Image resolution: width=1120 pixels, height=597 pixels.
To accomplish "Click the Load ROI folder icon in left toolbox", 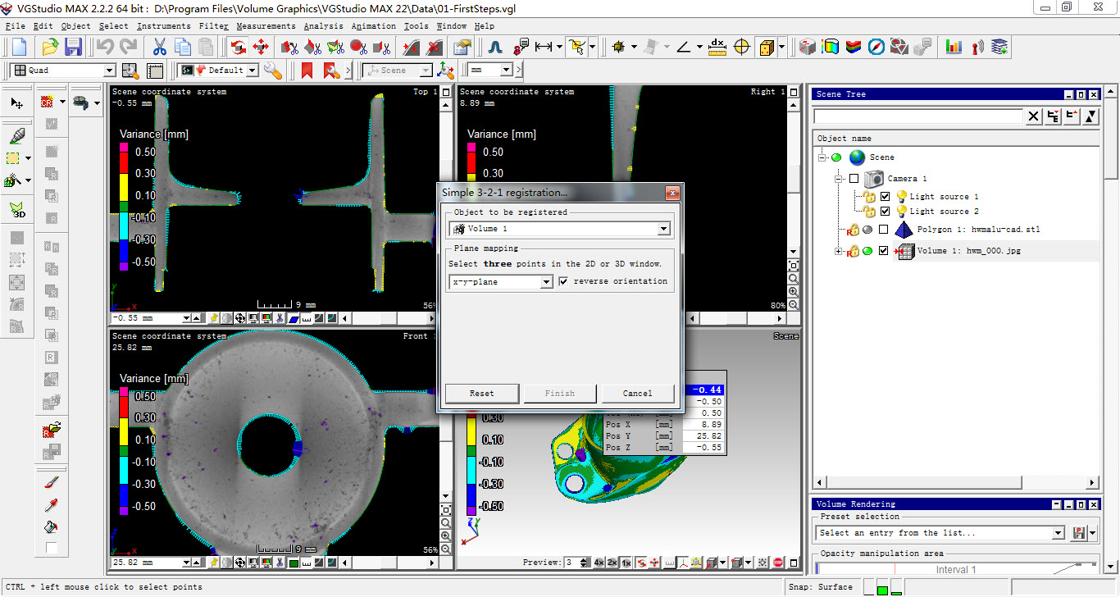I will click(x=52, y=429).
